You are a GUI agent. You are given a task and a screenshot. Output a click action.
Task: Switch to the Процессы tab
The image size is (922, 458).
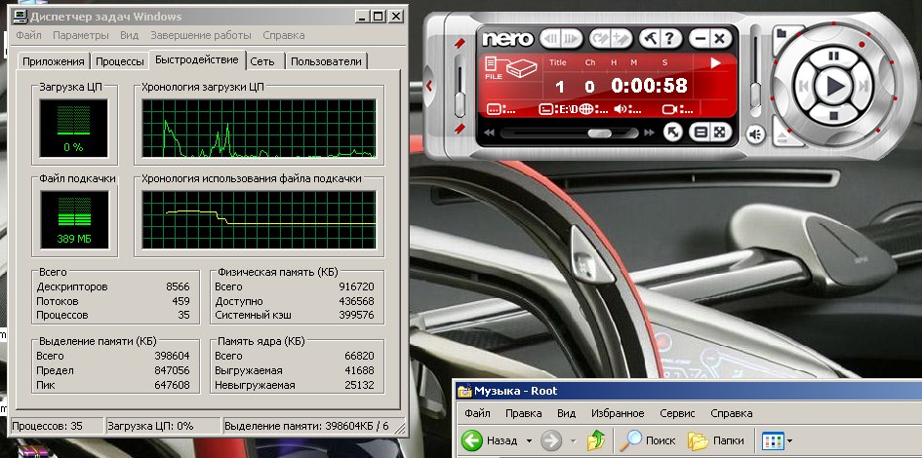tap(120, 61)
